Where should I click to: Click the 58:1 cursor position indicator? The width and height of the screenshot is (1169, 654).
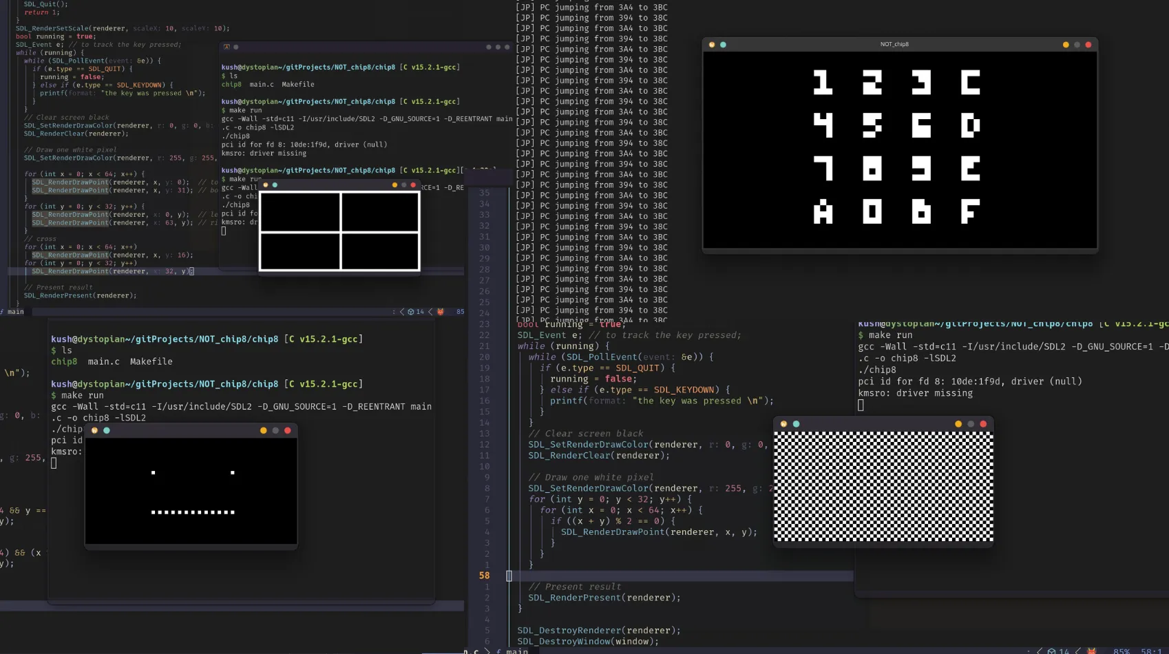point(1151,651)
